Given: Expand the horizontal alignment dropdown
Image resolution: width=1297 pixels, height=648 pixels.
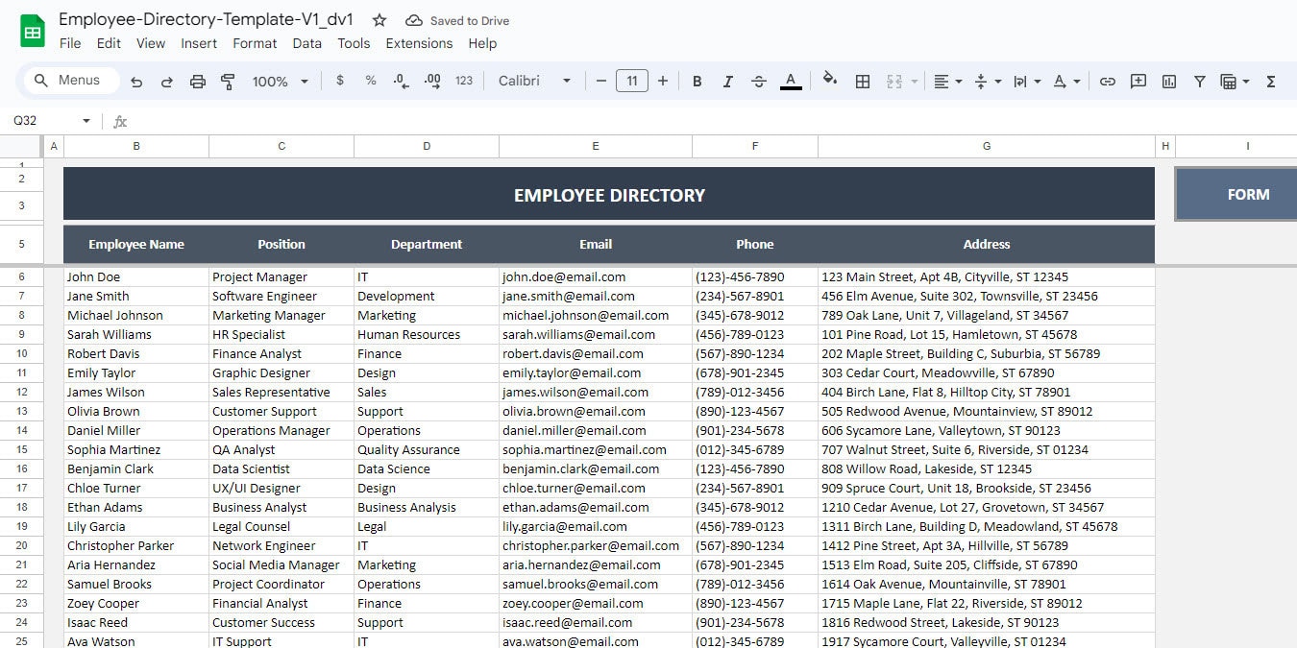Looking at the screenshot, I should click(x=957, y=81).
